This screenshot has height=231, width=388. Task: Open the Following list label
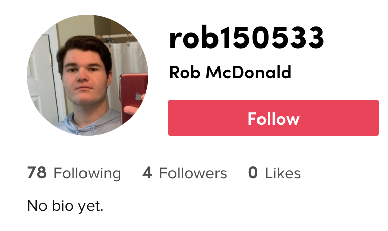[87, 173]
